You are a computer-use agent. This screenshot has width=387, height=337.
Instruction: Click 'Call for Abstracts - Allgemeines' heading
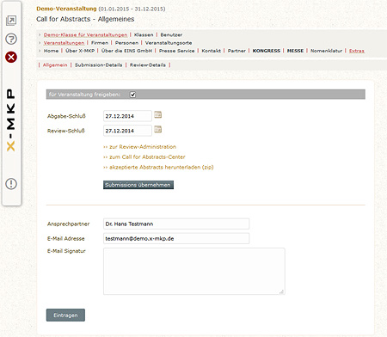pos(85,19)
